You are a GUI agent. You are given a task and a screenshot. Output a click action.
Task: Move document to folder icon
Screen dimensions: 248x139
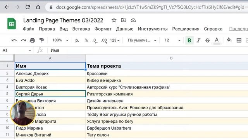[x=123, y=20]
